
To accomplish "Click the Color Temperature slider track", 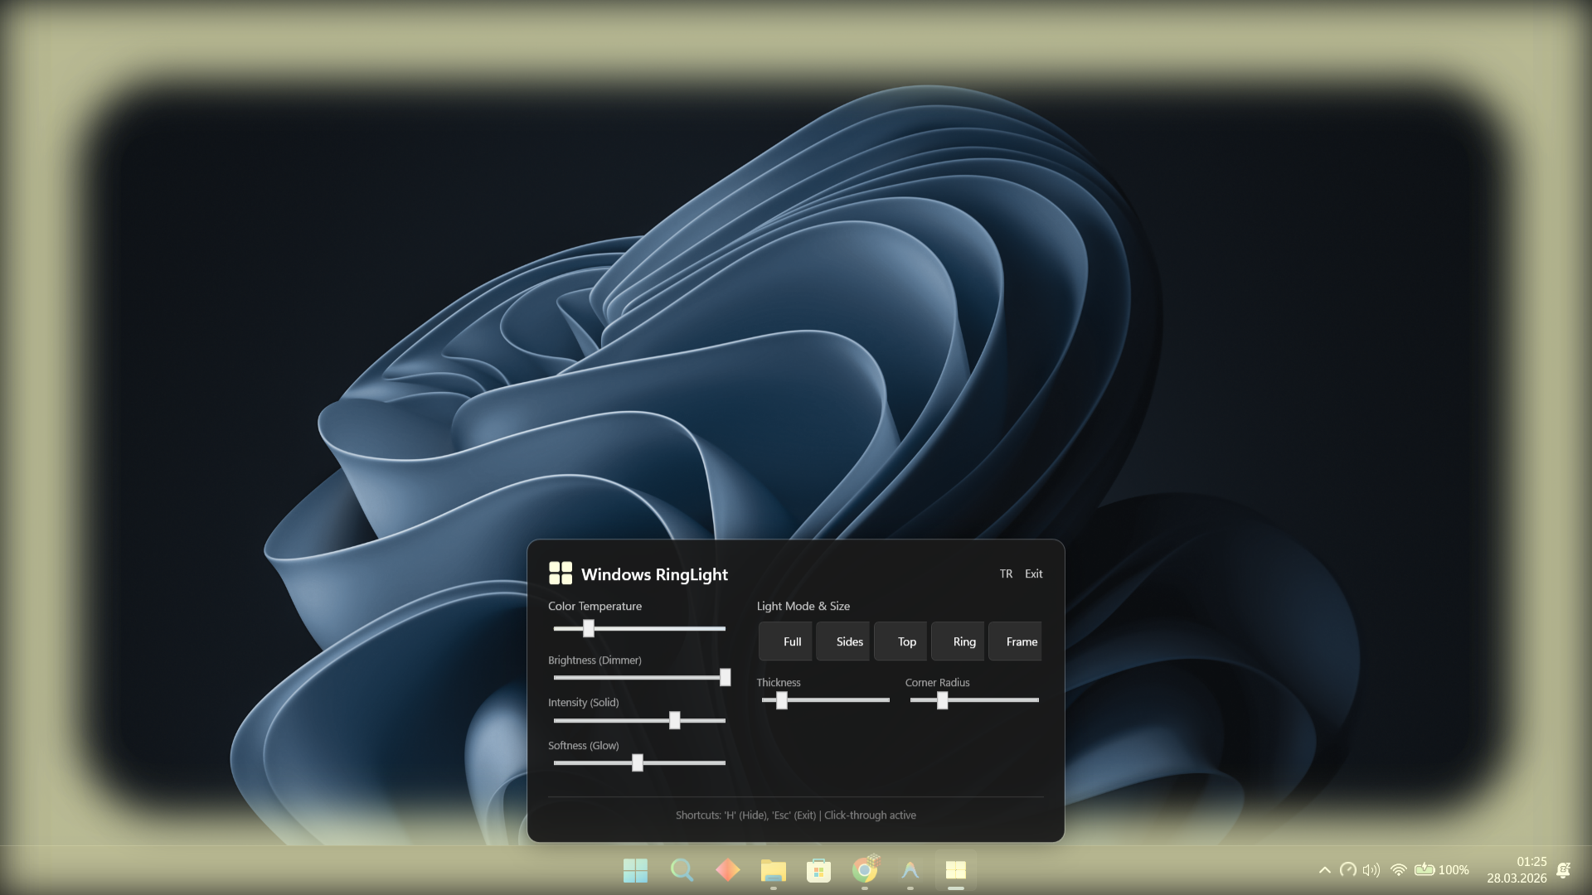I will tap(639, 628).
